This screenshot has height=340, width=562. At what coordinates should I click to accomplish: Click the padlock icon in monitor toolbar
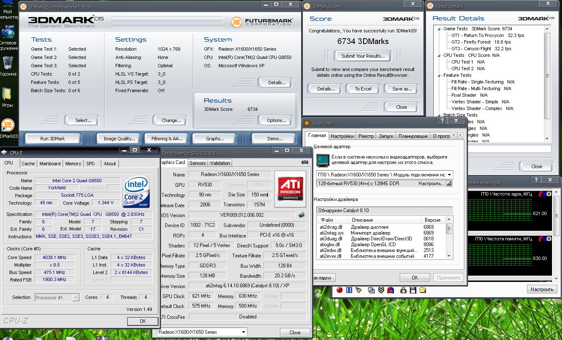[404, 290]
